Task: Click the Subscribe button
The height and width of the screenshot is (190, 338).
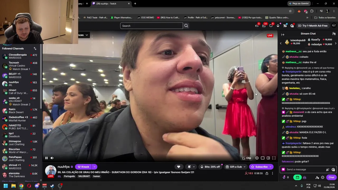Action: click(261, 167)
